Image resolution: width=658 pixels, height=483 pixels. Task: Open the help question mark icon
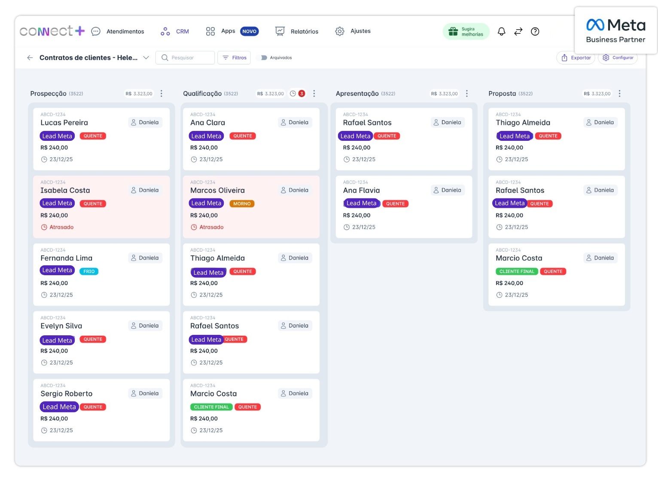click(x=535, y=31)
